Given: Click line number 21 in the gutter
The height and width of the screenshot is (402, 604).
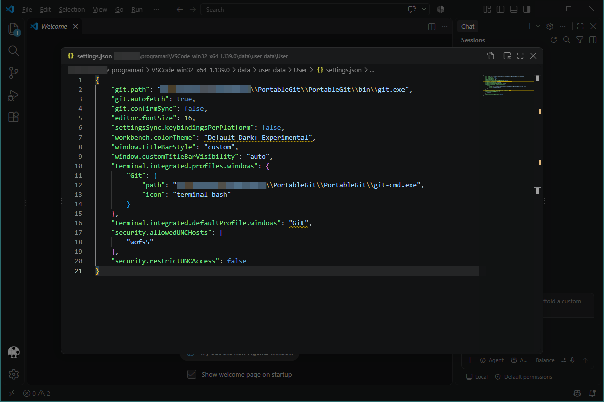Looking at the screenshot, I should click(78, 271).
